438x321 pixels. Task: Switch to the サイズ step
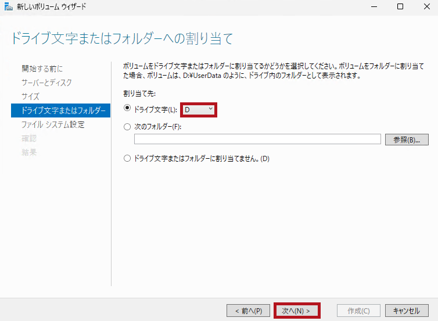pos(31,97)
